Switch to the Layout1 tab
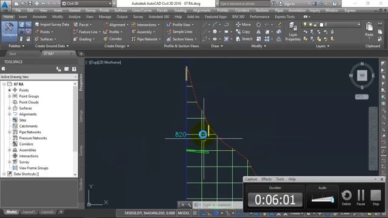The width and height of the screenshot is (388, 218). [28, 212]
